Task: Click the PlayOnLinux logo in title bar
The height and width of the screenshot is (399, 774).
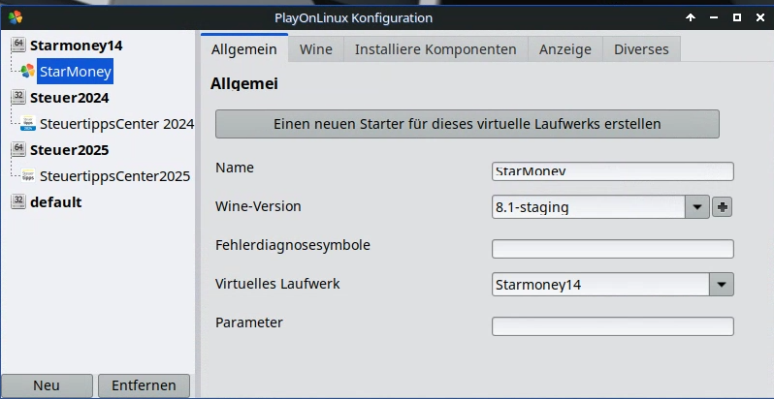Action: click(16, 17)
